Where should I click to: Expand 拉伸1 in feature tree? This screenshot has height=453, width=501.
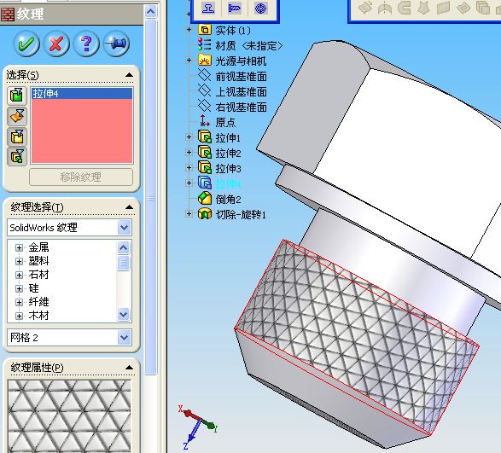(x=189, y=137)
